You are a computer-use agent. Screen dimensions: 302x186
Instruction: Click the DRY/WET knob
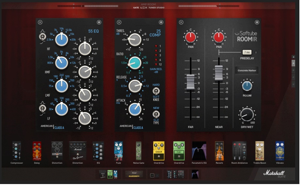click(x=247, y=115)
